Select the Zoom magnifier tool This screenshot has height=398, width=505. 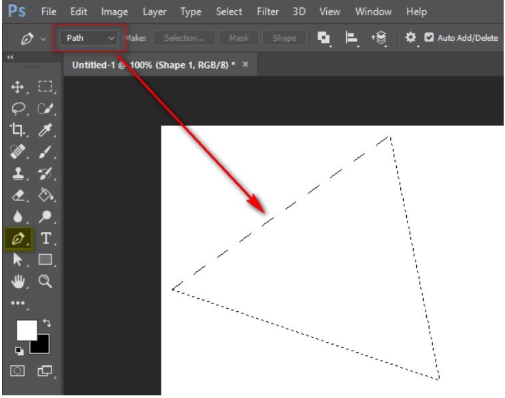click(x=45, y=281)
